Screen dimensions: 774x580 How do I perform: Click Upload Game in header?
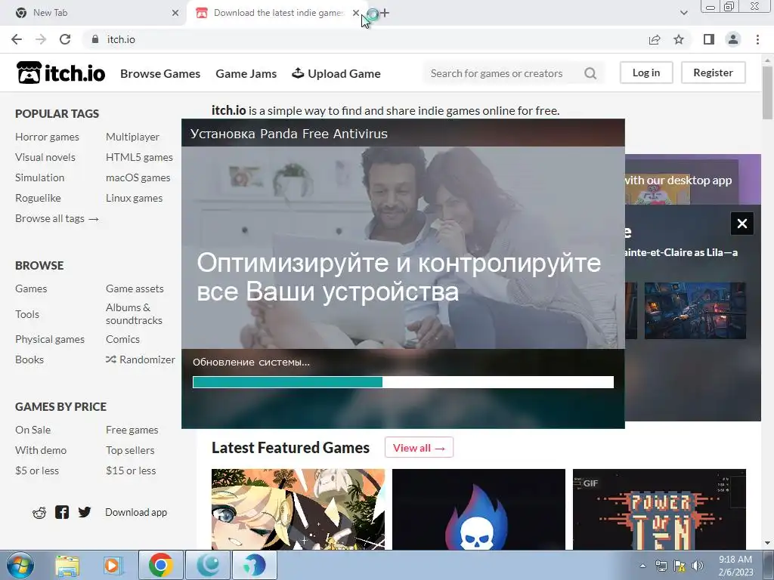click(336, 73)
